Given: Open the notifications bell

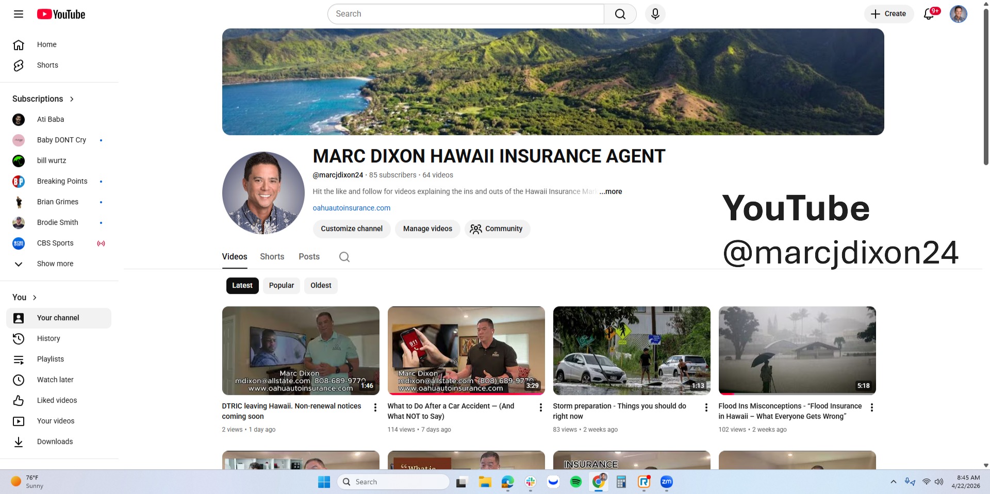Looking at the screenshot, I should tap(930, 14).
